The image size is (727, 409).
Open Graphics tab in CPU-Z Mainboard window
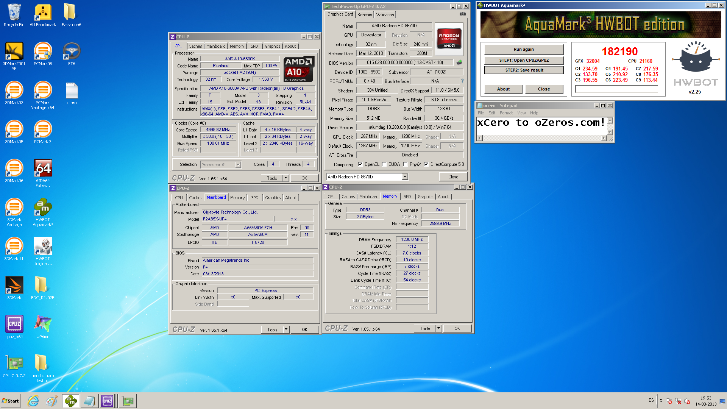(x=273, y=198)
